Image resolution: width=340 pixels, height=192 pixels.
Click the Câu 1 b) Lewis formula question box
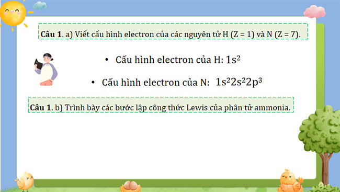tap(161, 105)
